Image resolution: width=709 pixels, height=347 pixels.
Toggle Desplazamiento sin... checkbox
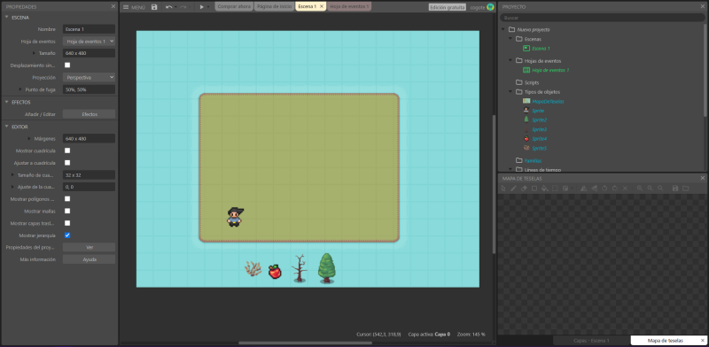click(x=67, y=66)
